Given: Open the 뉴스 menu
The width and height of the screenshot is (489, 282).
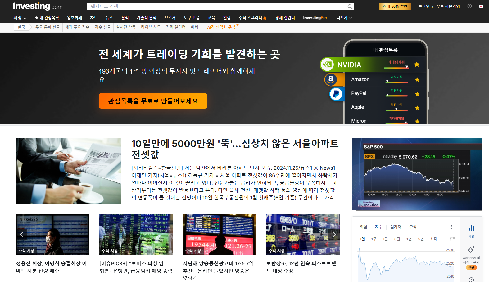Looking at the screenshot, I should click(x=109, y=18).
